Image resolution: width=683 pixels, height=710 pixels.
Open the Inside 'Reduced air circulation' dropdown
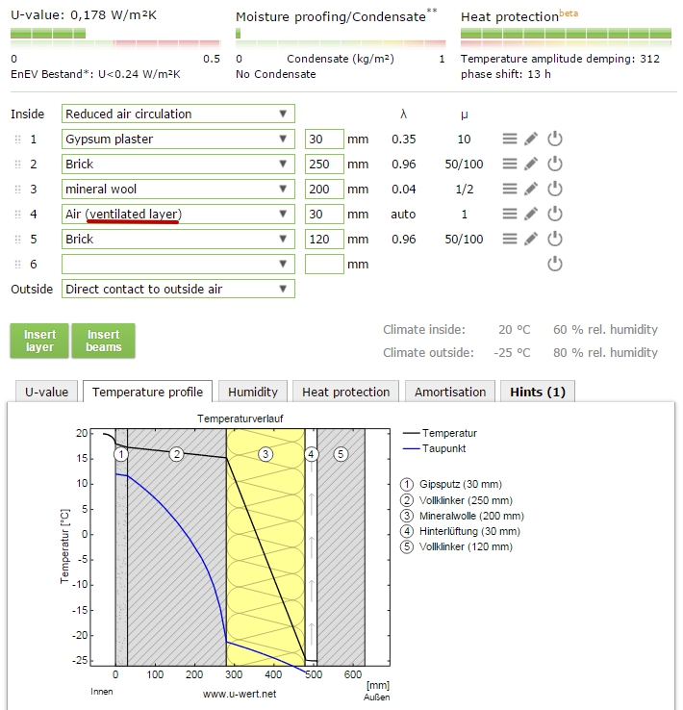pyautogui.click(x=178, y=114)
